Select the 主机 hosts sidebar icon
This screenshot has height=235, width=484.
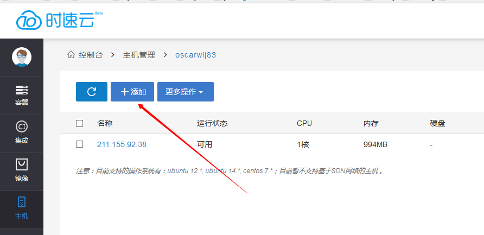(22, 209)
